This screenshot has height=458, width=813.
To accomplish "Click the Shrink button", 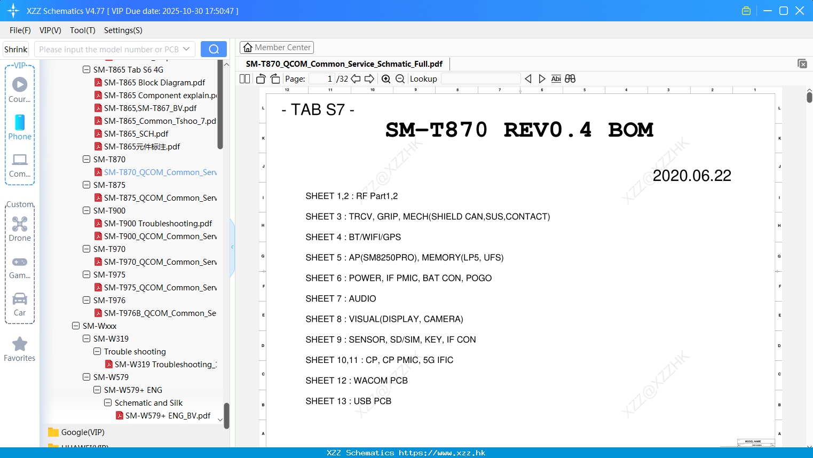I will [16, 49].
